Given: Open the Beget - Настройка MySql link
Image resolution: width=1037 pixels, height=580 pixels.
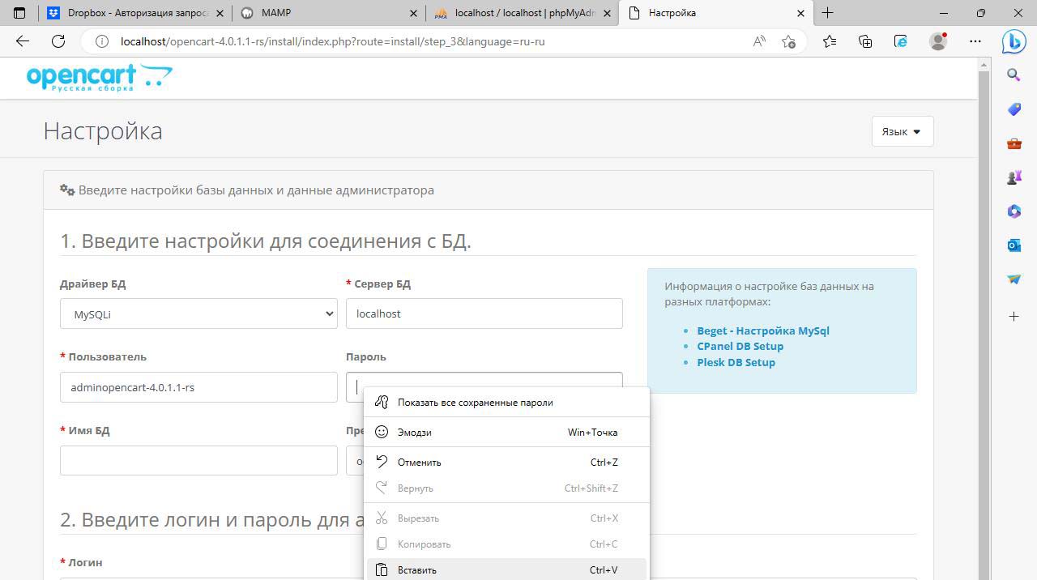Looking at the screenshot, I should [x=762, y=331].
